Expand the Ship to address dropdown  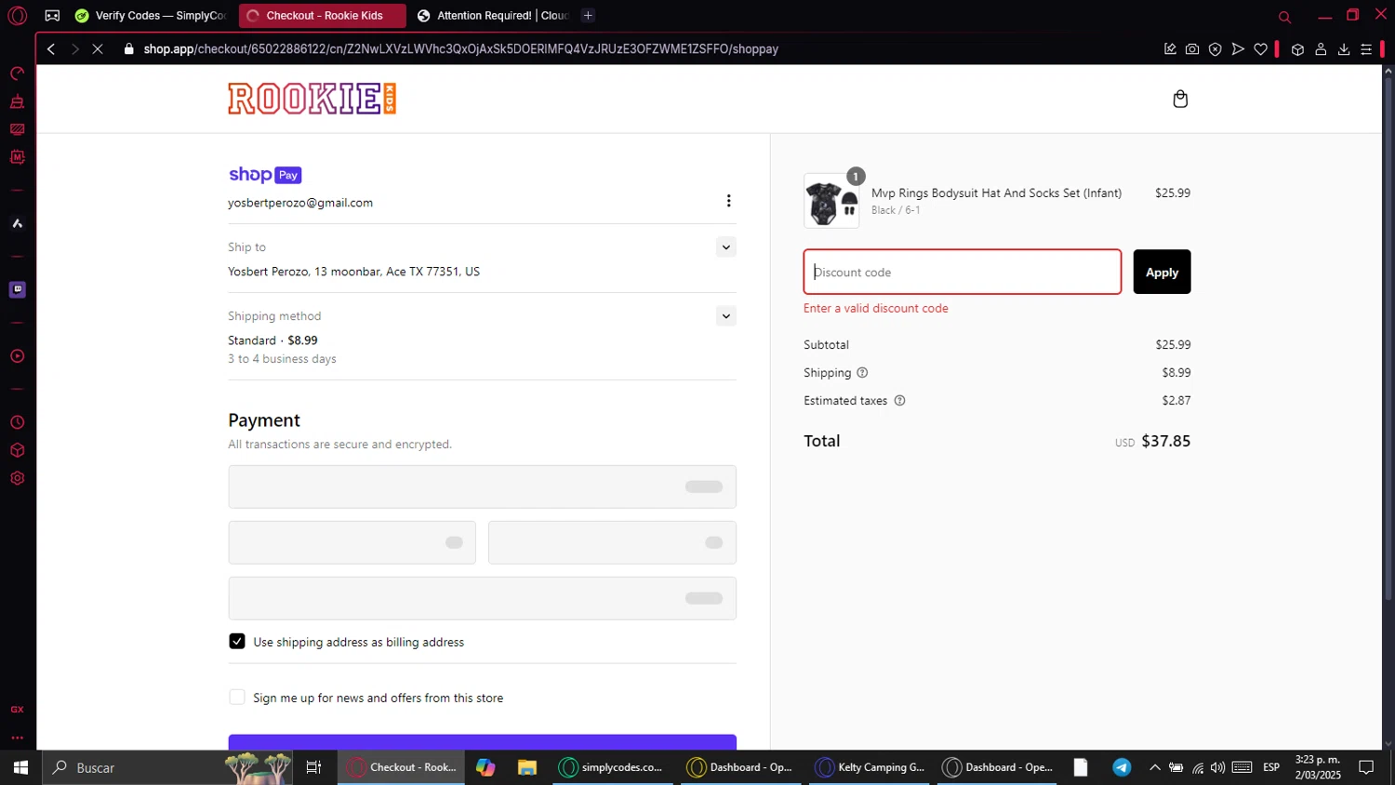[725, 247]
